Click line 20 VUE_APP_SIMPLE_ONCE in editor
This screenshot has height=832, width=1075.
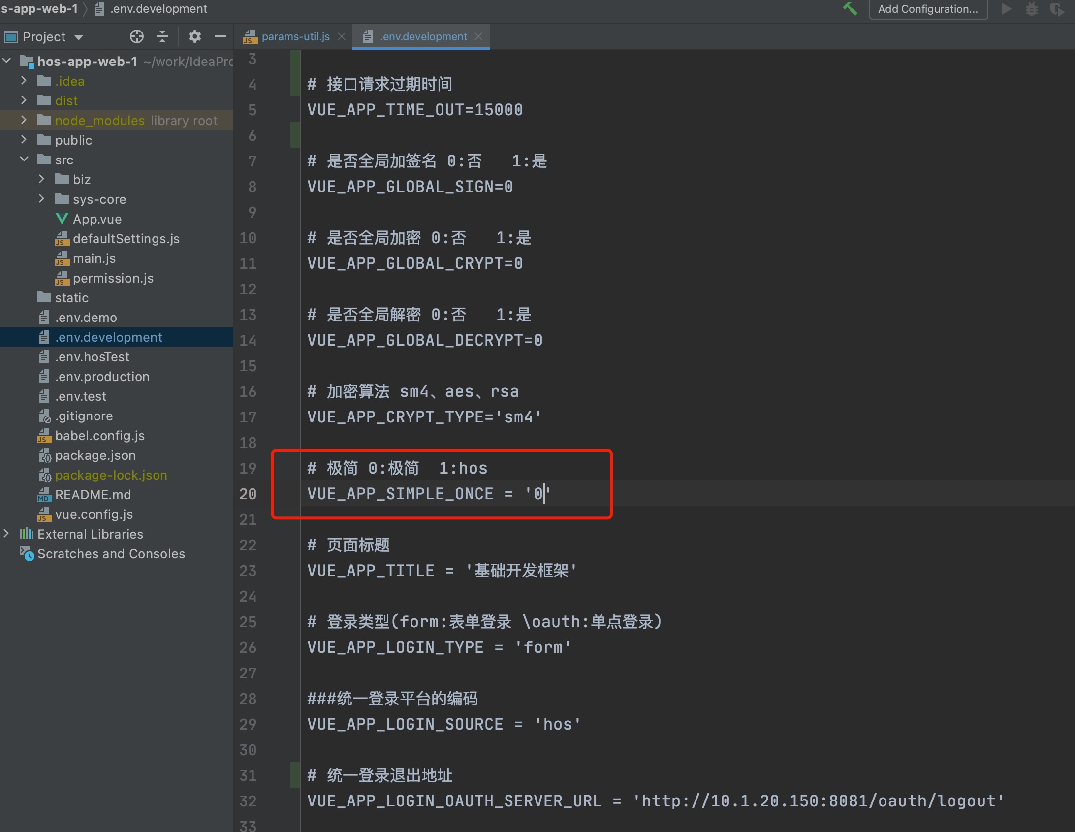(x=400, y=494)
